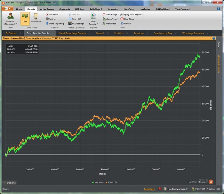Close the Sessions by Day tab
The height and width of the screenshot is (194, 224).
(x=176, y=33)
